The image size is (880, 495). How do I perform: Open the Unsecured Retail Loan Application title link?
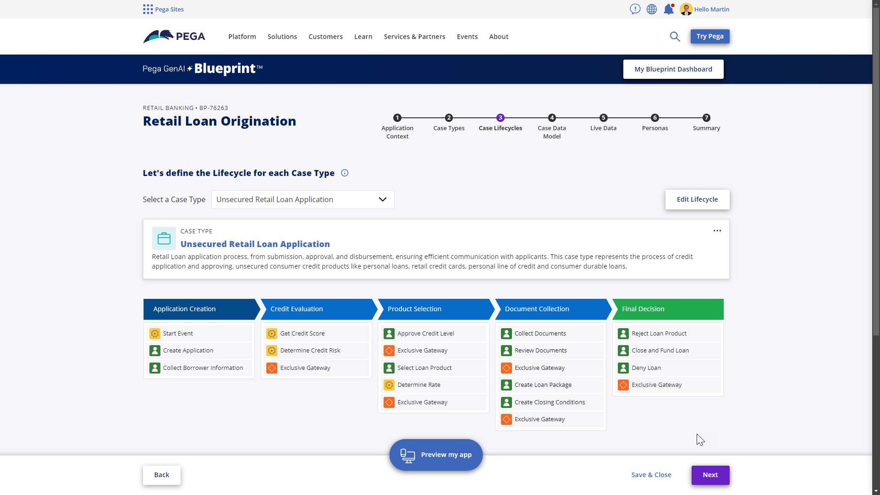coord(255,244)
